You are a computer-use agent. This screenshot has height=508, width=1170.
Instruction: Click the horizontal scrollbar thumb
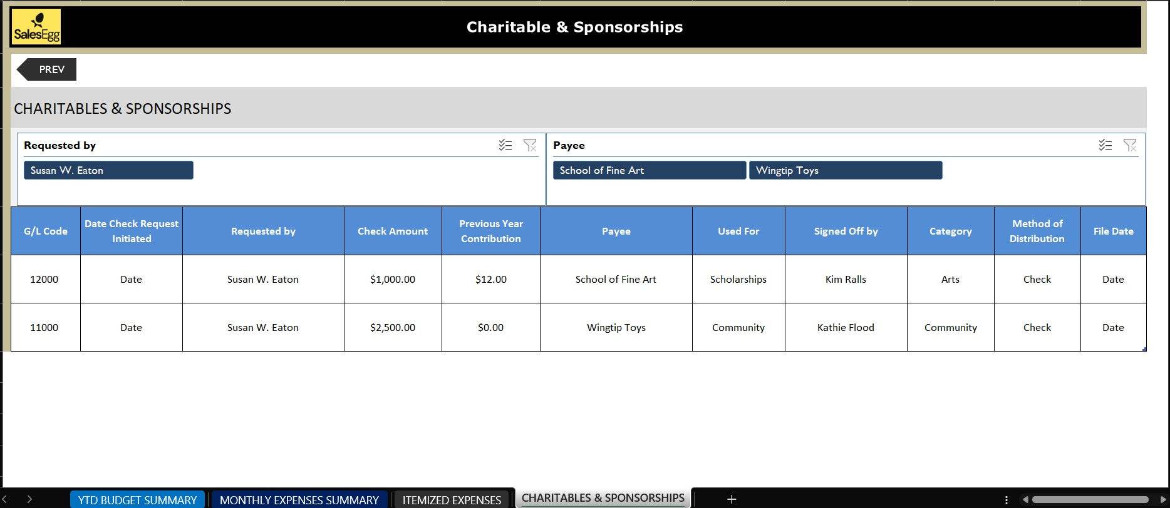click(1090, 500)
